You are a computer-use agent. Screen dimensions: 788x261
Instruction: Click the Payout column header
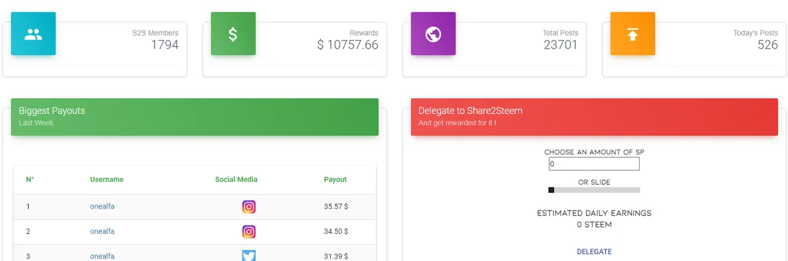[336, 179]
